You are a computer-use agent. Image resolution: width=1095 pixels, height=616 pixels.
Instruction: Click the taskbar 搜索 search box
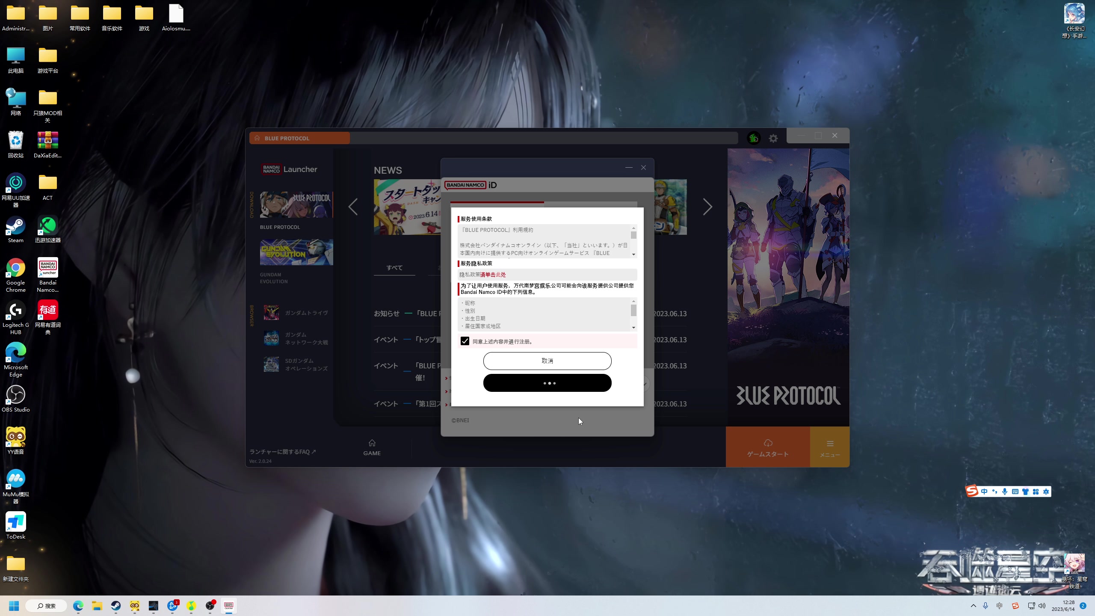46,606
